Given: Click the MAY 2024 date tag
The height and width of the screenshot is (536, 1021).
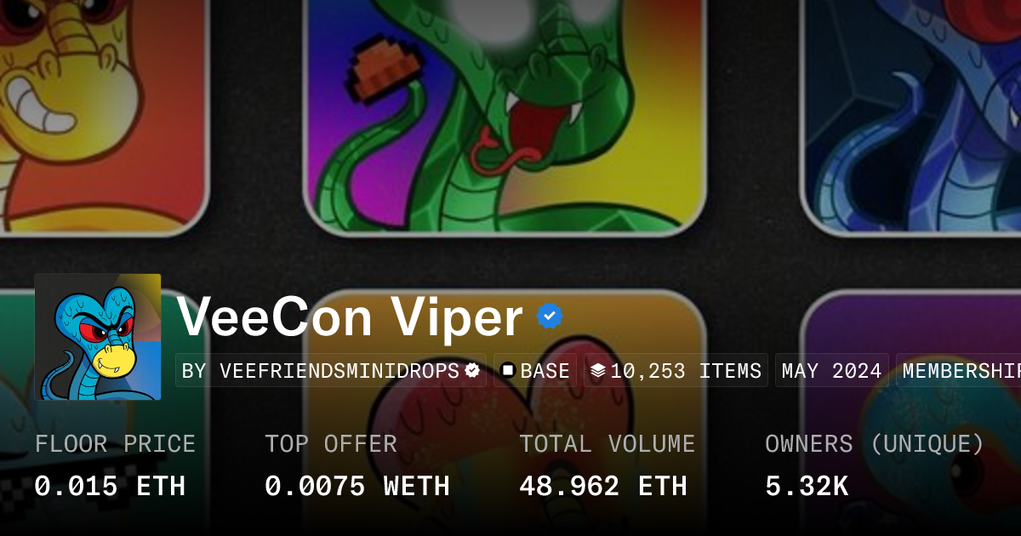Looking at the screenshot, I should tap(832, 371).
